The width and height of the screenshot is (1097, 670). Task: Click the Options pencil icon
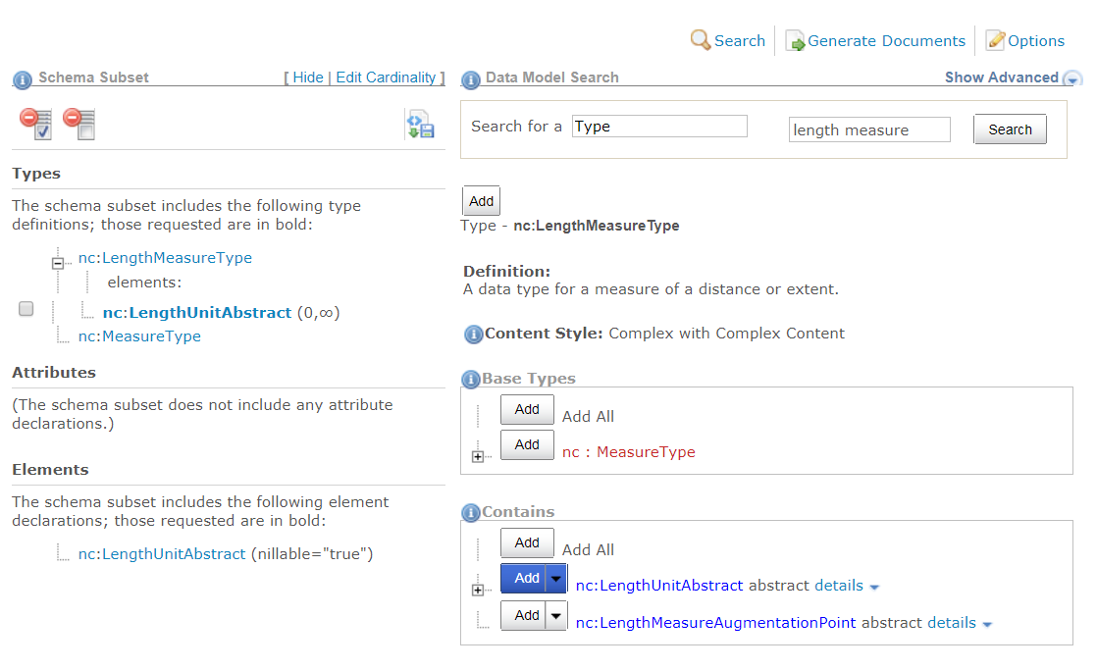point(995,40)
